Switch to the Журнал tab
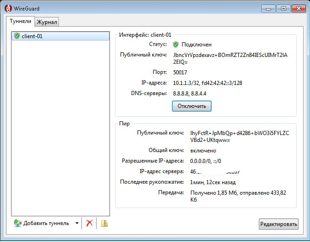The image size is (310, 242). [47, 22]
